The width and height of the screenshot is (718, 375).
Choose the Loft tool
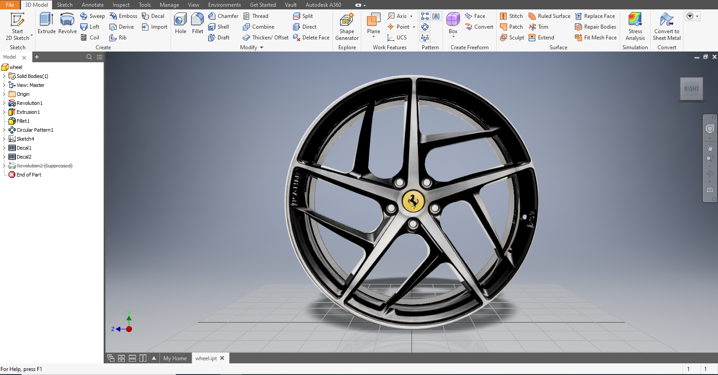[90, 27]
